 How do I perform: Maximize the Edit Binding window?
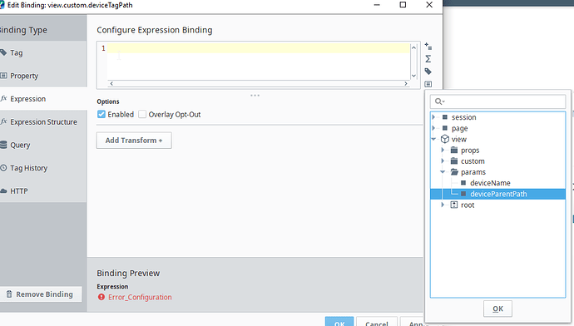pos(403,5)
